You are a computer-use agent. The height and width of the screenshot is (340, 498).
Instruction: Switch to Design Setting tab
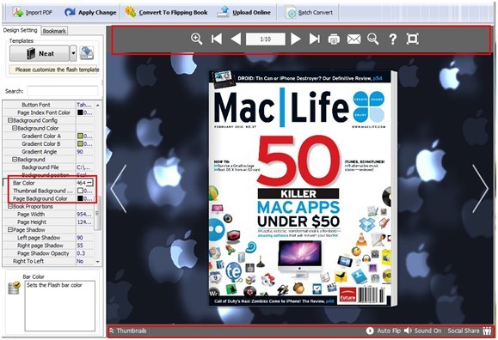coord(21,30)
